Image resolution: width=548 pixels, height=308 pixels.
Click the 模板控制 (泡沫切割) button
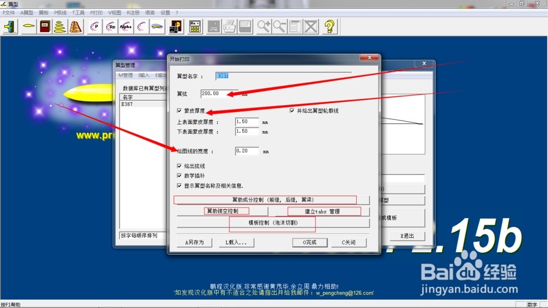[x=273, y=223]
